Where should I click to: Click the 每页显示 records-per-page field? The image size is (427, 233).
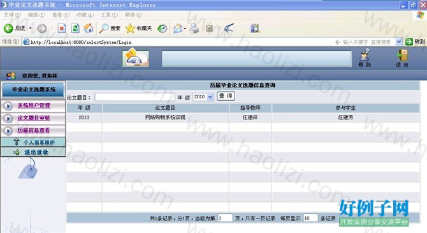coord(310,218)
